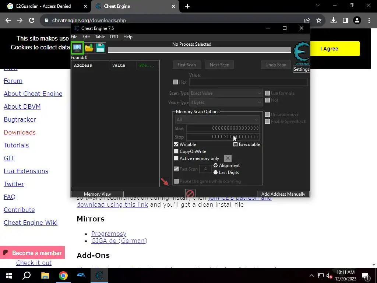Open the Scan Type dropdown
Image resolution: width=377 pixels, height=283 pixels.
coord(226,93)
